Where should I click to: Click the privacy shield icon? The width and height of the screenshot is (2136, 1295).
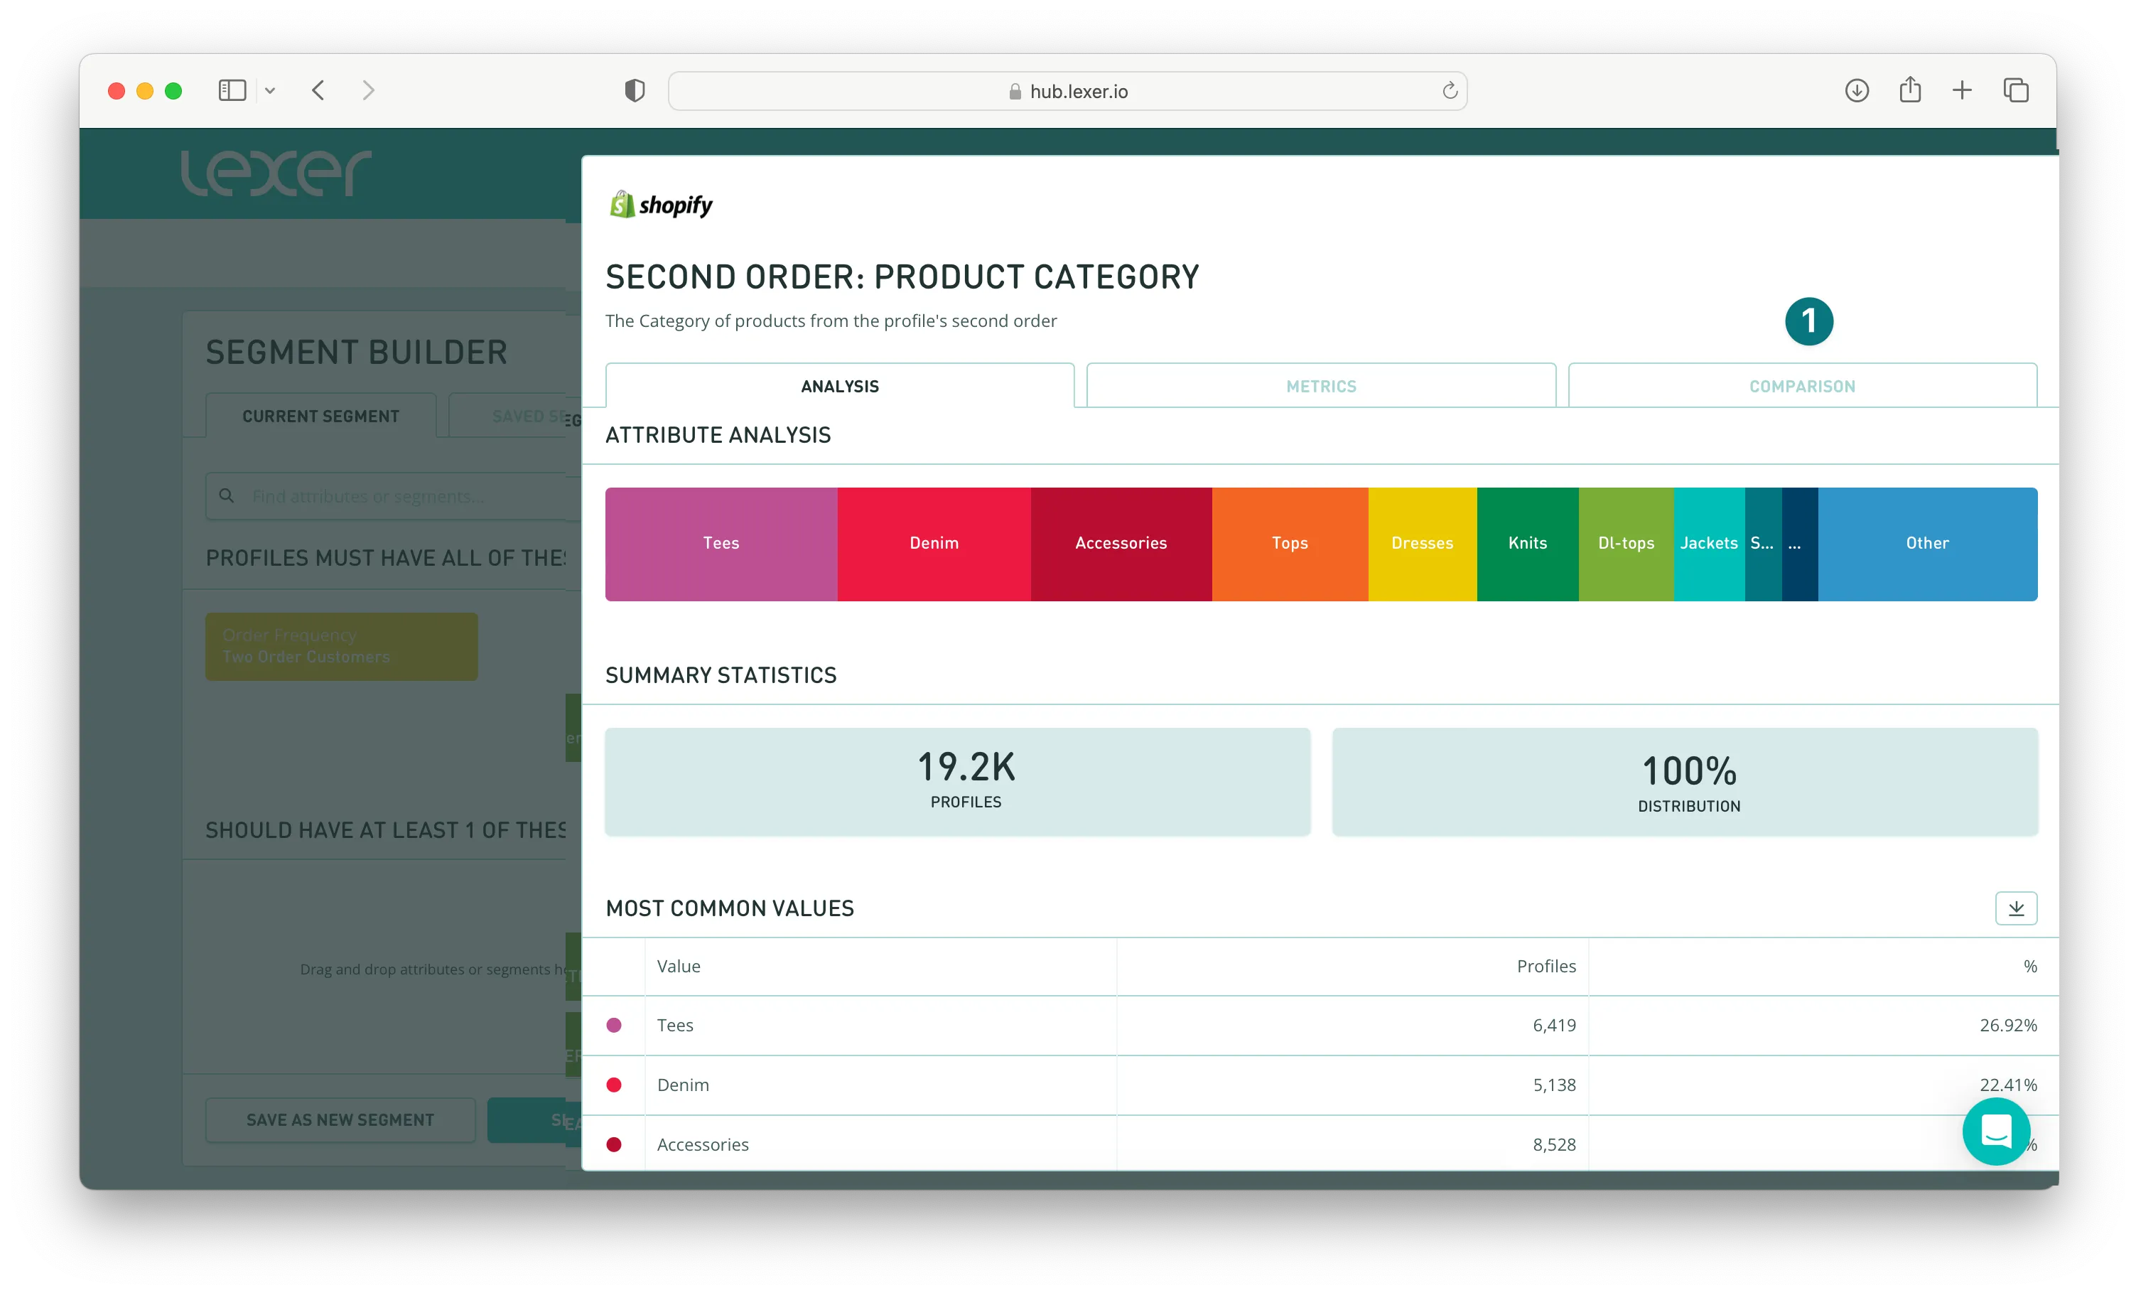(635, 90)
